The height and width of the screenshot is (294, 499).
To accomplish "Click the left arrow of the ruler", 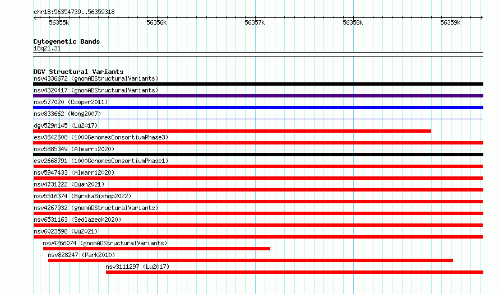I will click(35, 17).
